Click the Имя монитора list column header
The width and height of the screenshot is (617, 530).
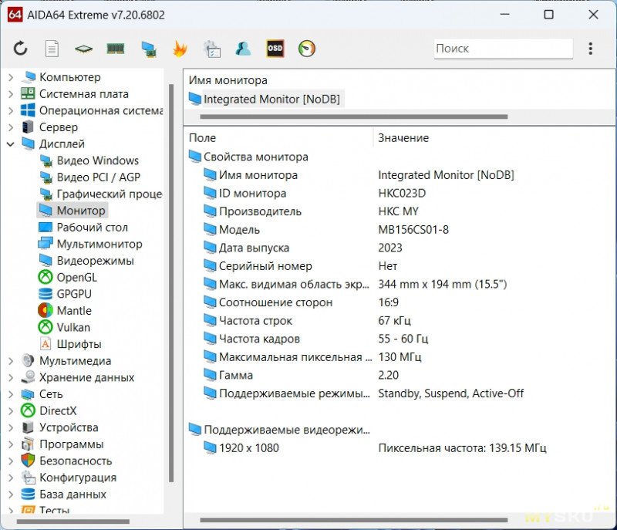[x=228, y=80]
